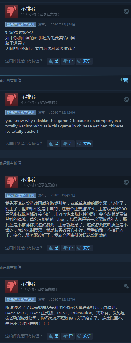
Task: Click thumbs-down icon on English review
Action: (x=12, y=99)
